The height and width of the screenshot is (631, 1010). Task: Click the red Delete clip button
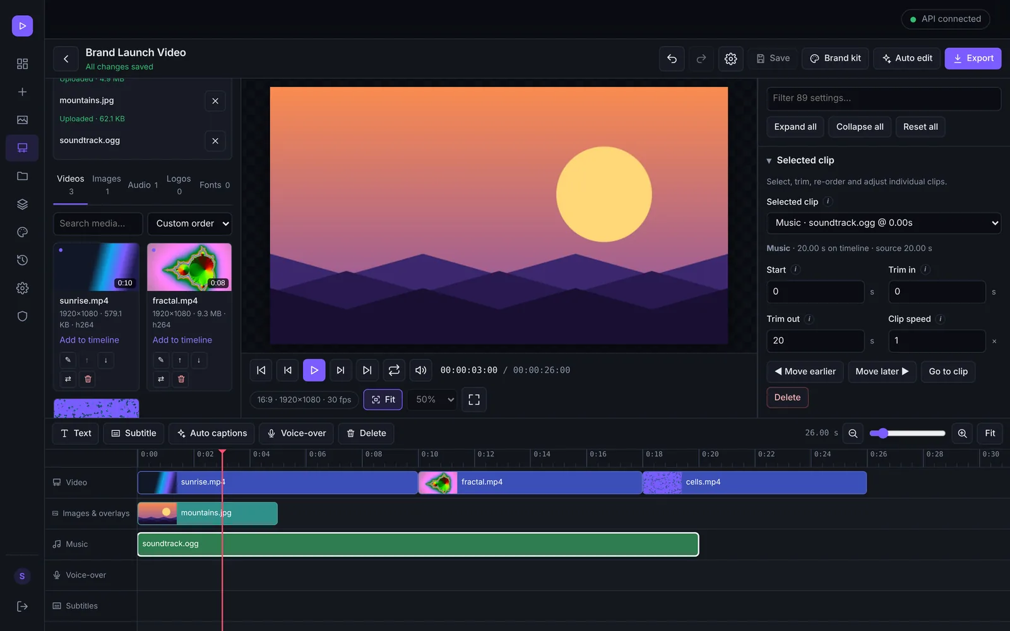[x=787, y=398]
